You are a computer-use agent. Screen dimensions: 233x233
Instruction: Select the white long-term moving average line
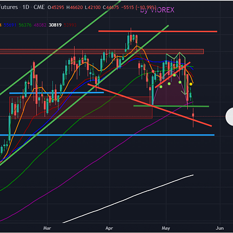[x=128, y=199]
